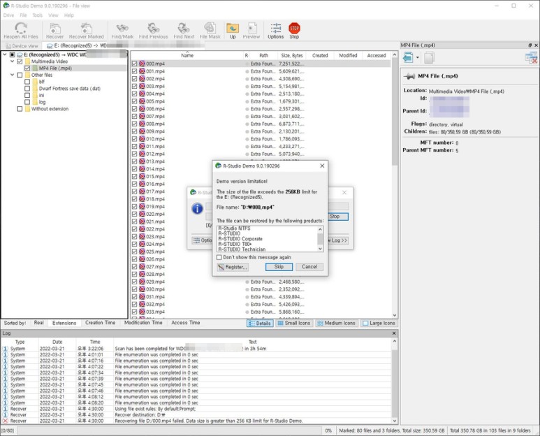Screen dimensions: 540x436
Task: Collapse the Multimedia Video tree node
Action: (13, 61)
